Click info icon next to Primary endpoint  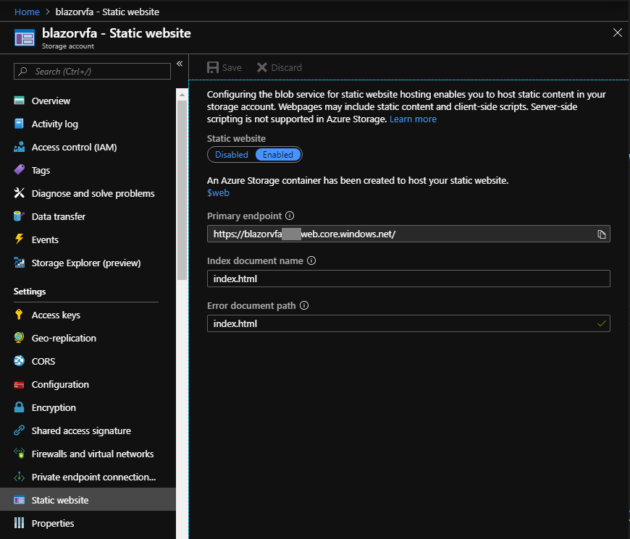click(x=290, y=216)
